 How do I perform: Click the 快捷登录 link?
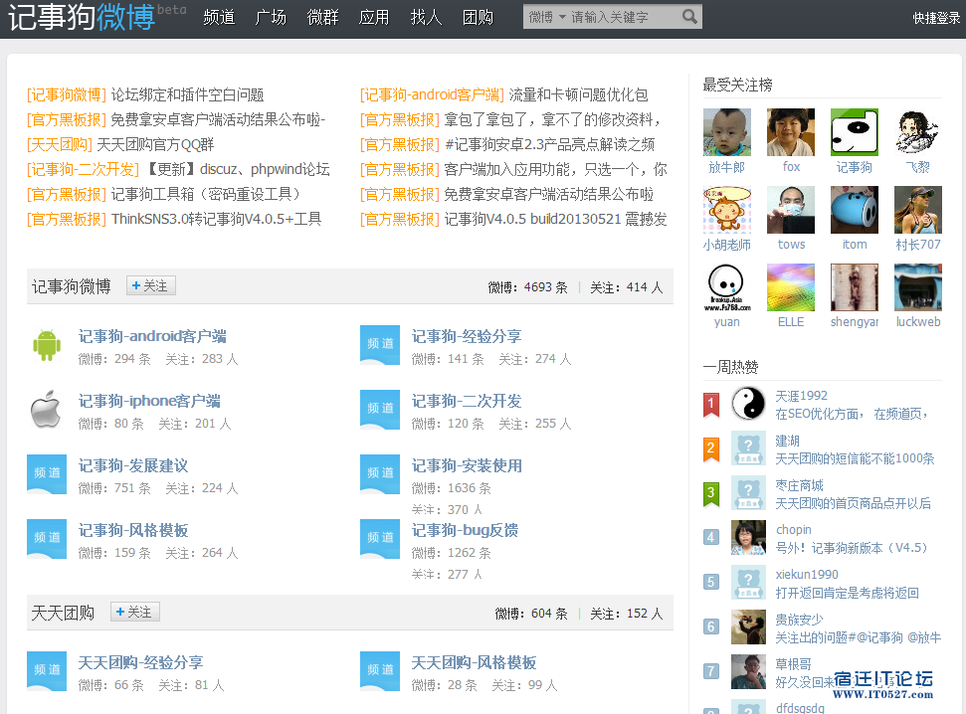[x=936, y=18]
